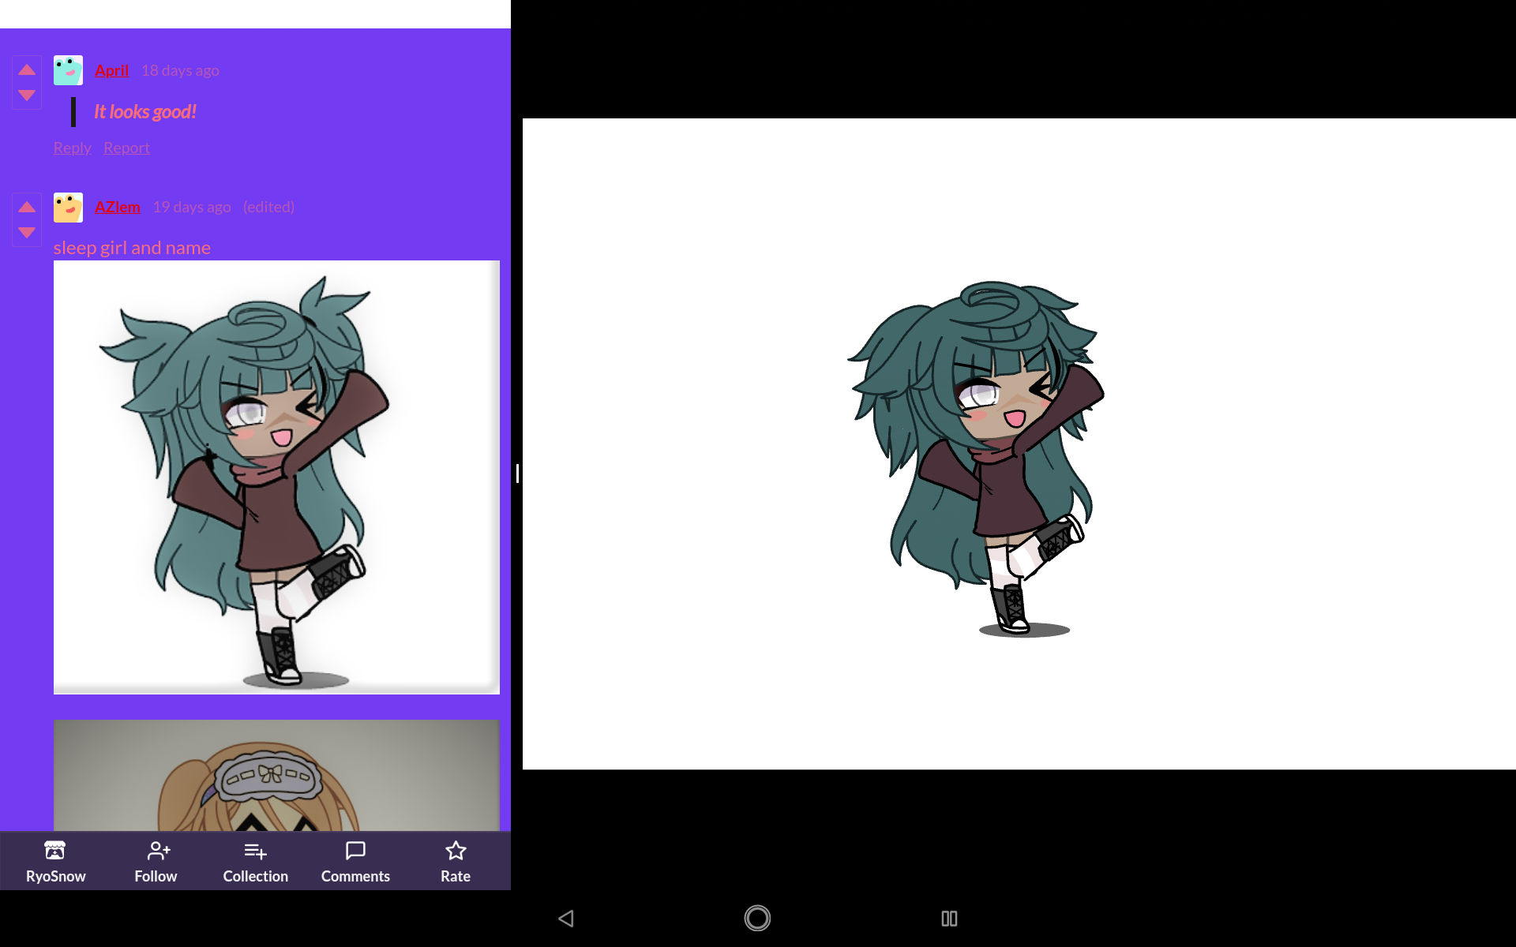Screen dimensions: 1516x947
Task: Click AZlem username link
Action: click(117, 206)
